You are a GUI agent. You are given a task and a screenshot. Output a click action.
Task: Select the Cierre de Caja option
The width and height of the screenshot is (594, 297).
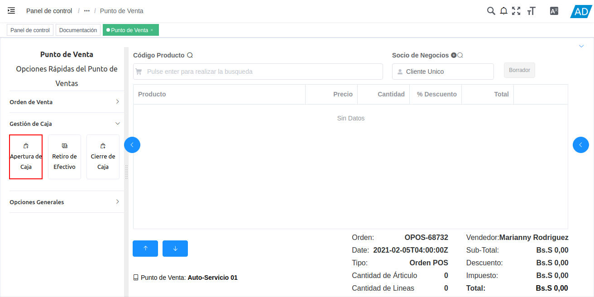[x=103, y=156]
